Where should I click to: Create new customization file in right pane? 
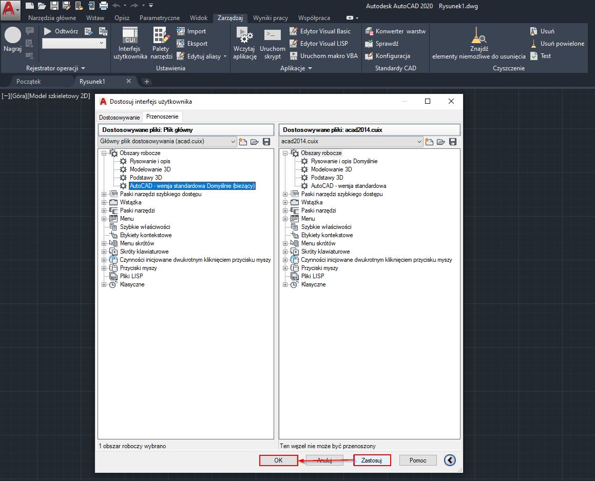pyautogui.click(x=429, y=142)
